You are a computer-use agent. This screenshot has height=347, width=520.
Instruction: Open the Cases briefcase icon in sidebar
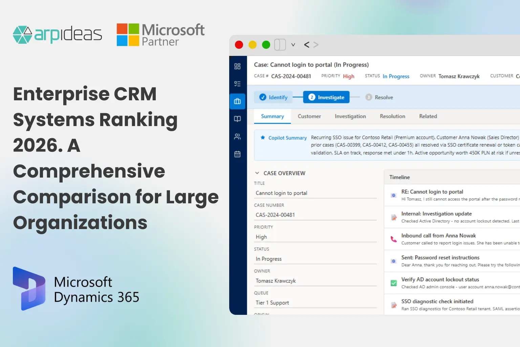237,101
